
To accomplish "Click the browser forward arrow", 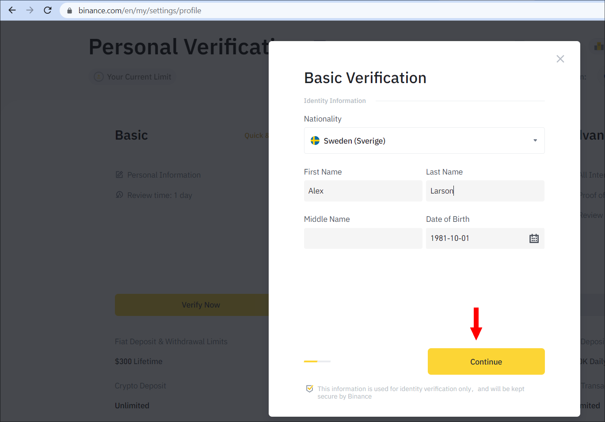I will point(30,10).
